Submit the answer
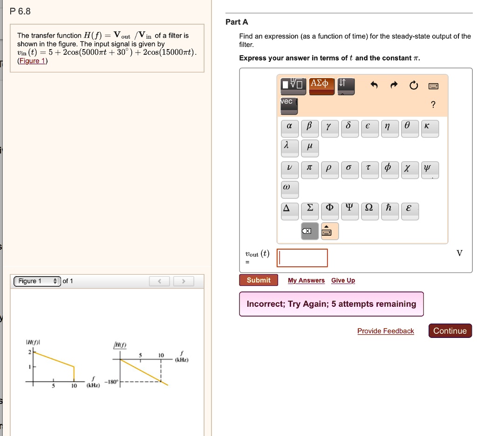The height and width of the screenshot is (436, 477). tap(259, 280)
